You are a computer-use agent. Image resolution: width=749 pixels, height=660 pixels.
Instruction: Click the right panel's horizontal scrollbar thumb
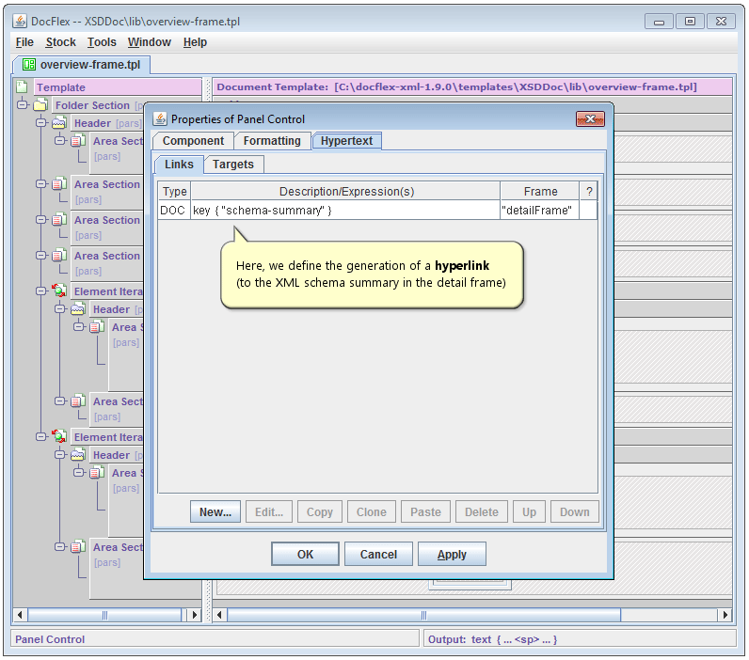[423, 615]
